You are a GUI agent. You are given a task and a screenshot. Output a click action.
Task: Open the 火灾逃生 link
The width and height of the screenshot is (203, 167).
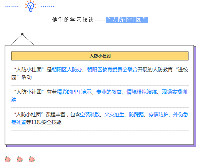114,114
